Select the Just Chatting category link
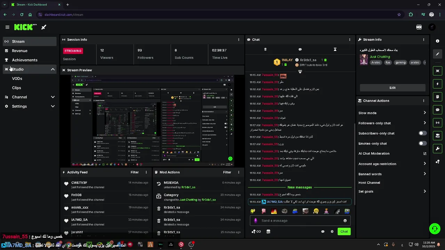Viewport: 445px width, 250px height. [x=380, y=57]
